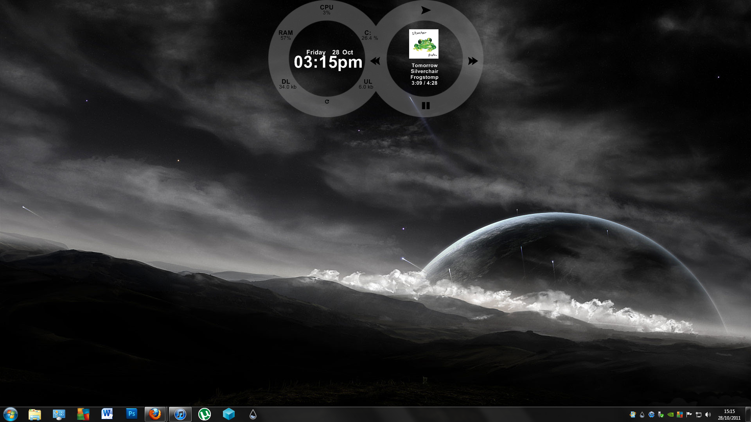
Task: Open the Windows Start menu
Action: tap(11, 414)
